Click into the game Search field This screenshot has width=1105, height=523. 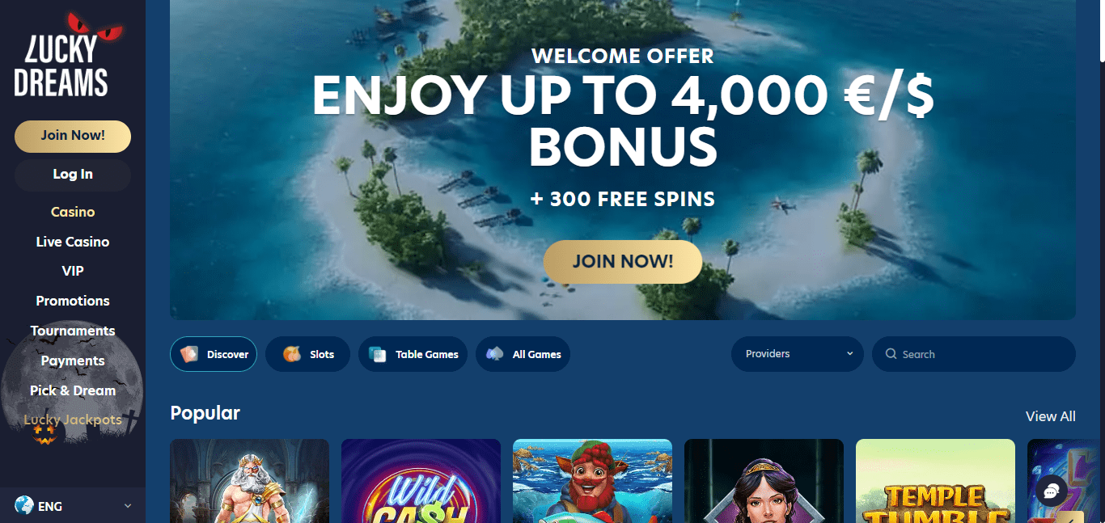coord(974,354)
